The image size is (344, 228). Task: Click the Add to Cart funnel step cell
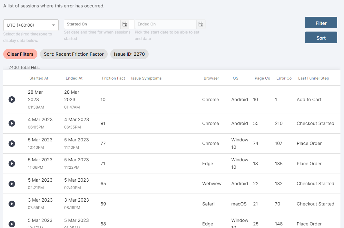point(309,100)
